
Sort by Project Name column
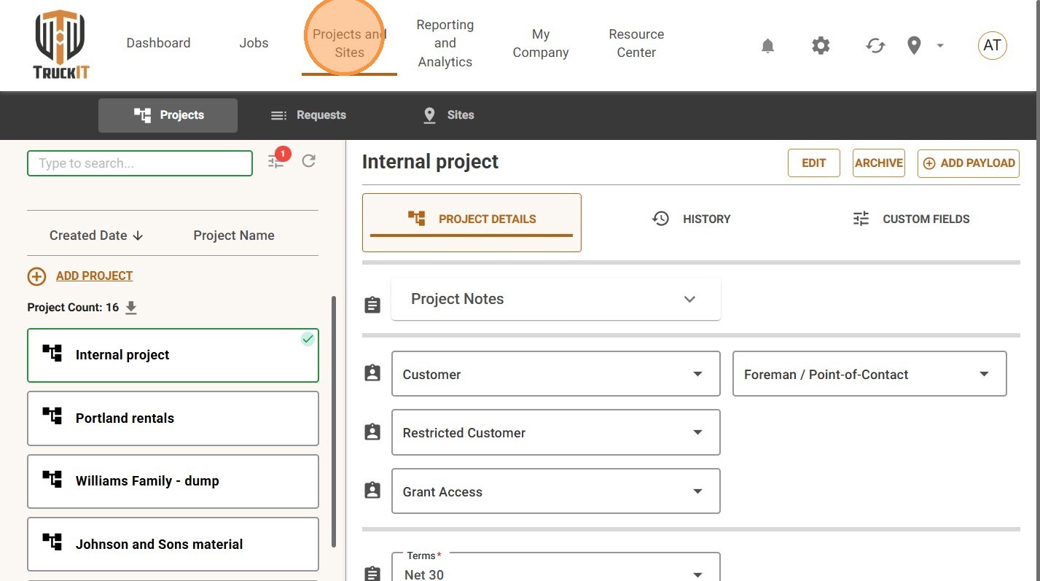[234, 235]
